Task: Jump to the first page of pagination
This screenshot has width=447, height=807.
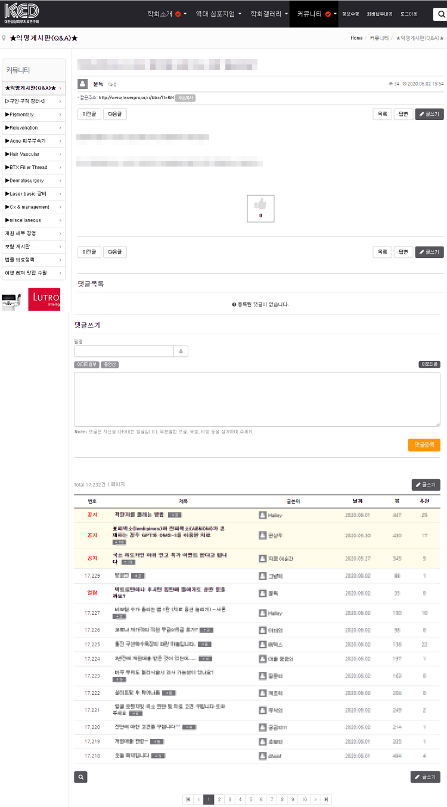Action: tap(188, 799)
